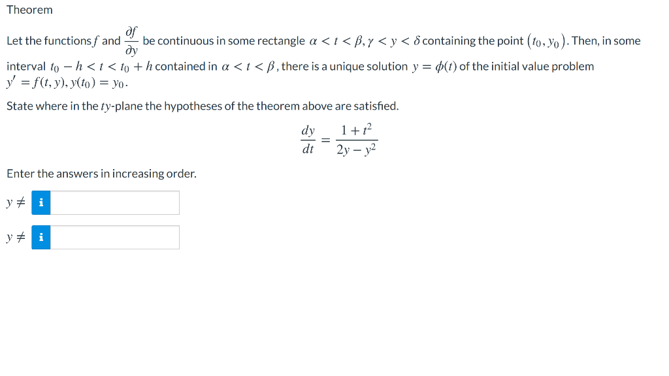669x376 pixels.
Task: Click the second y ≠ label
Action: 16,237
